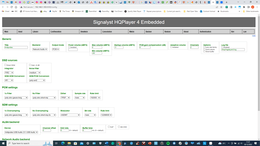Open Microsoft Edge from the taskbar
This screenshot has height=146, width=260.
(x=63, y=143)
